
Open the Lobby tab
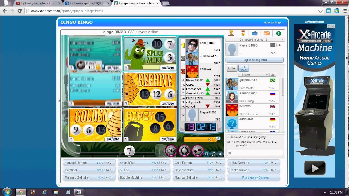231,68
